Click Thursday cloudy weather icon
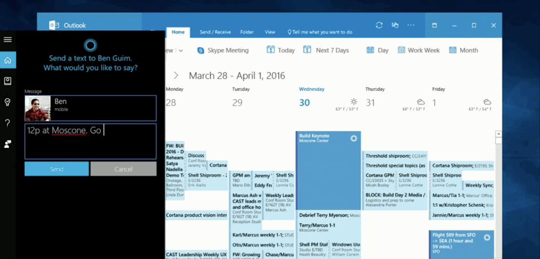The image size is (540, 259). click(x=421, y=102)
